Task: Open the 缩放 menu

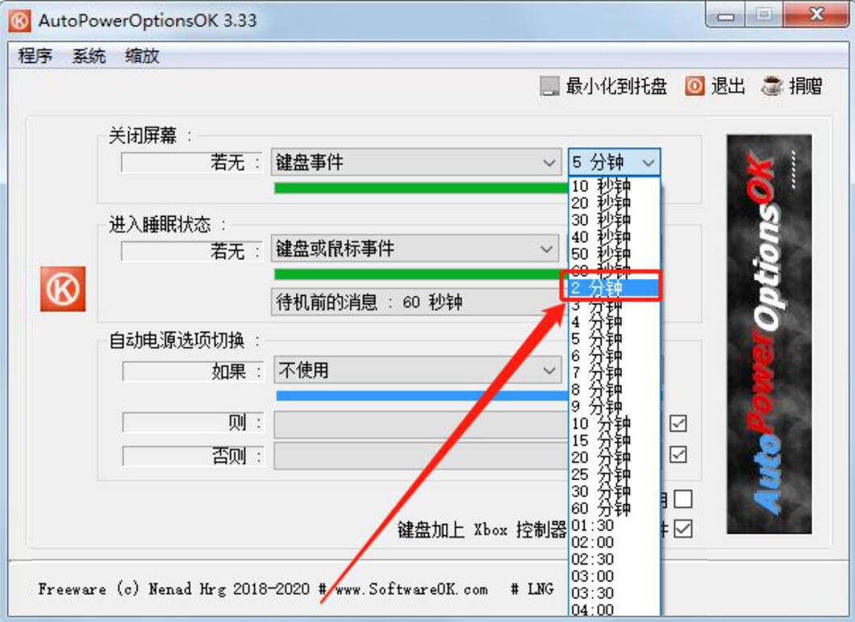Action: tap(141, 56)
